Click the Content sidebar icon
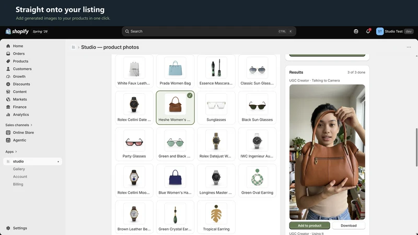 click(x=8, y=92)
